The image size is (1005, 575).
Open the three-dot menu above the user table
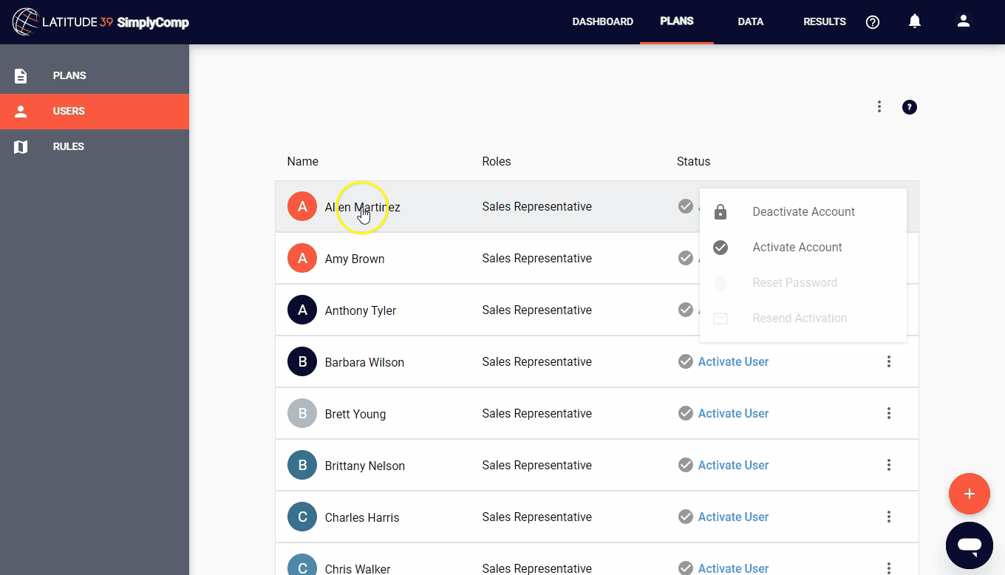click(879, 107)
